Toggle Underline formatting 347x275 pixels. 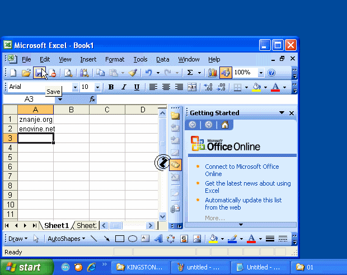coord(137,87)
